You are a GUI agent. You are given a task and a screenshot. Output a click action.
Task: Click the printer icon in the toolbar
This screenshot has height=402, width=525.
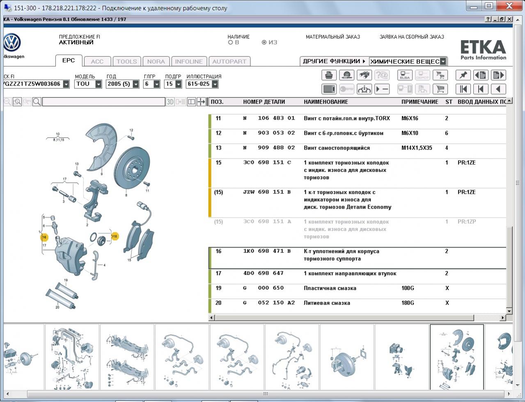[329, 75]
